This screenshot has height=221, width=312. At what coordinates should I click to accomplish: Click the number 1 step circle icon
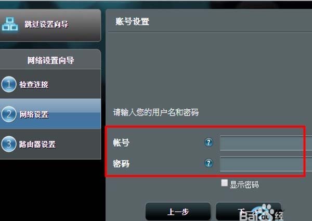click(x=8, y=84)
